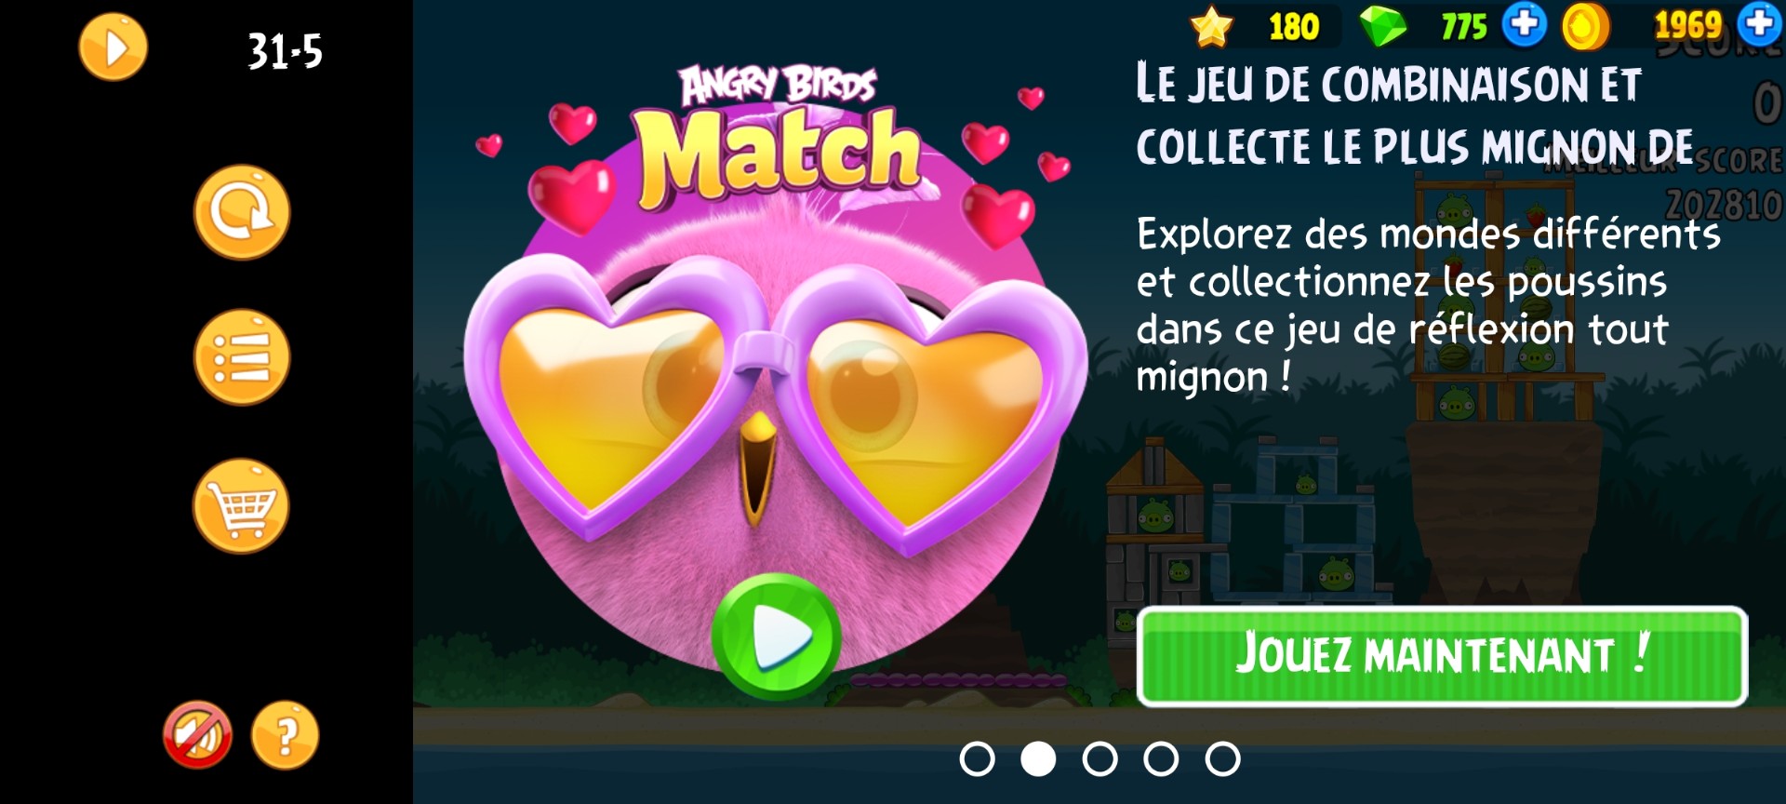Click the Jouez Maintenant button
This screenshot has height=804, width=1786.
pyautogui.click(x=1442, y=656)
